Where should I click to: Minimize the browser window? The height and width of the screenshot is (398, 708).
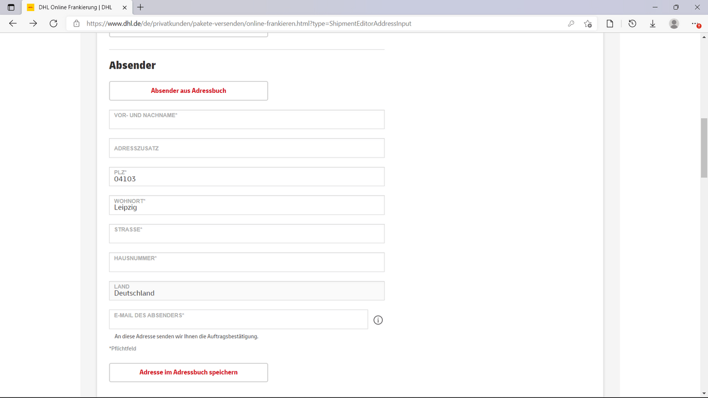[x=655, y=8]
